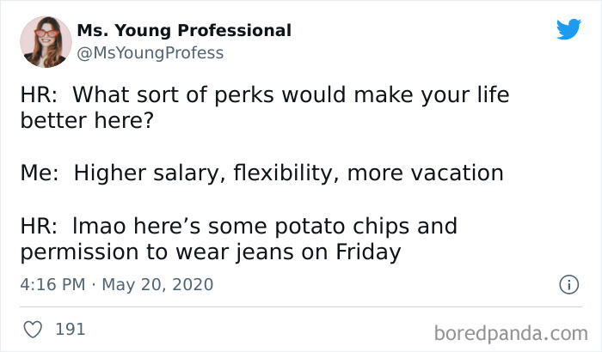Open the @MsYoungProfess handle link
Viewport: 602px width, 352px height.
(x=150, y=53)
